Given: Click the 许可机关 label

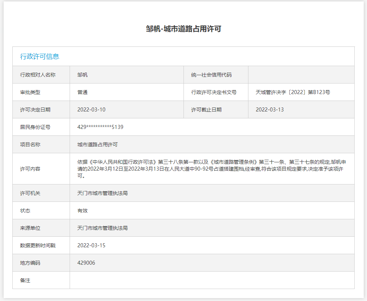Looking at the screenshot, I should point(30,193).
